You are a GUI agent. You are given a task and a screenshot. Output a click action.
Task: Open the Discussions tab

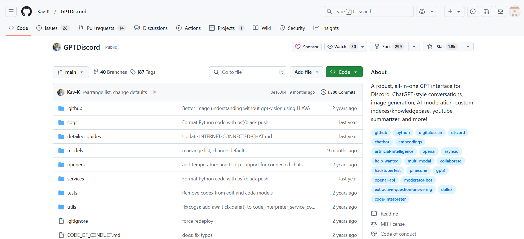[151, 28]
